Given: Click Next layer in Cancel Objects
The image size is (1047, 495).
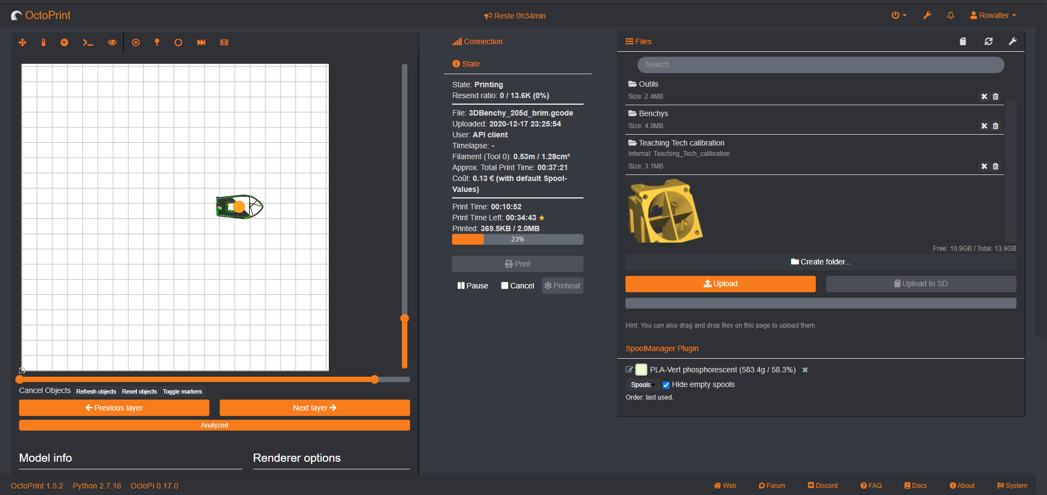Looking at the screenshot, I should 314,407.
